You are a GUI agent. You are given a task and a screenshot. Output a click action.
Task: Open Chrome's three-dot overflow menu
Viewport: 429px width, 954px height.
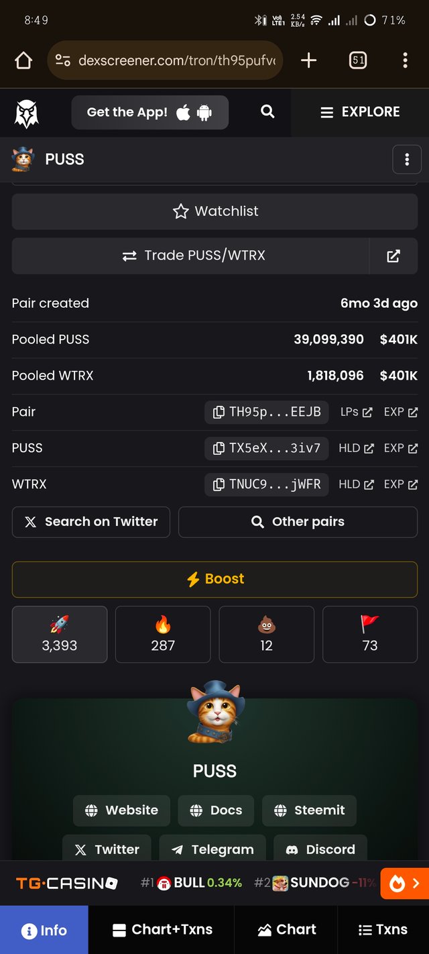tap(405, 61)
